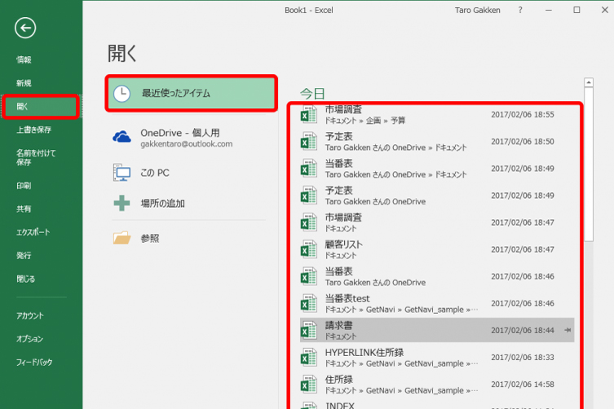Image resolution: width=614 pixels, height=409 pixels.
Task: Open the 発行 menu item
Action: (24, 256)
